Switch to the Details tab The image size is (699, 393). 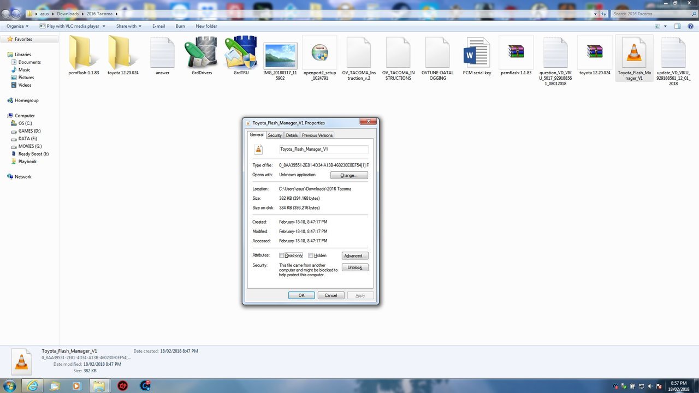[292, 135]
